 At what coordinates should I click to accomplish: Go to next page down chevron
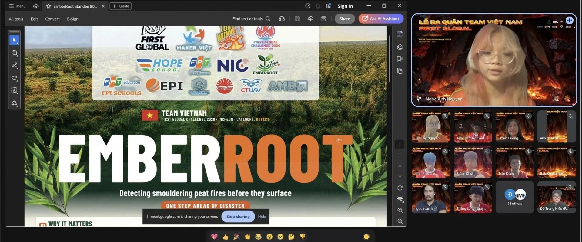point(400,176)
